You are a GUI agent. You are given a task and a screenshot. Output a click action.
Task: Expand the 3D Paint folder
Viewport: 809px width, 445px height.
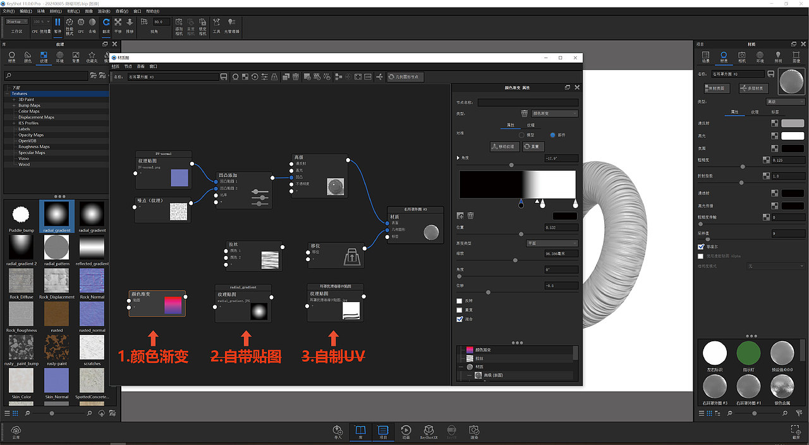point(14,99)
